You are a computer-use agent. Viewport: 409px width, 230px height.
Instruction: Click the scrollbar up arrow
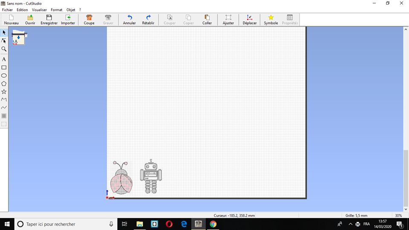click(406, 29)
